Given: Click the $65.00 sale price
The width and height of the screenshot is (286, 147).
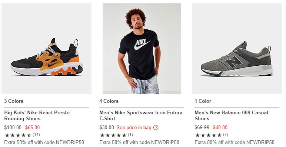Looking at the screenshot, I should 32,127.
